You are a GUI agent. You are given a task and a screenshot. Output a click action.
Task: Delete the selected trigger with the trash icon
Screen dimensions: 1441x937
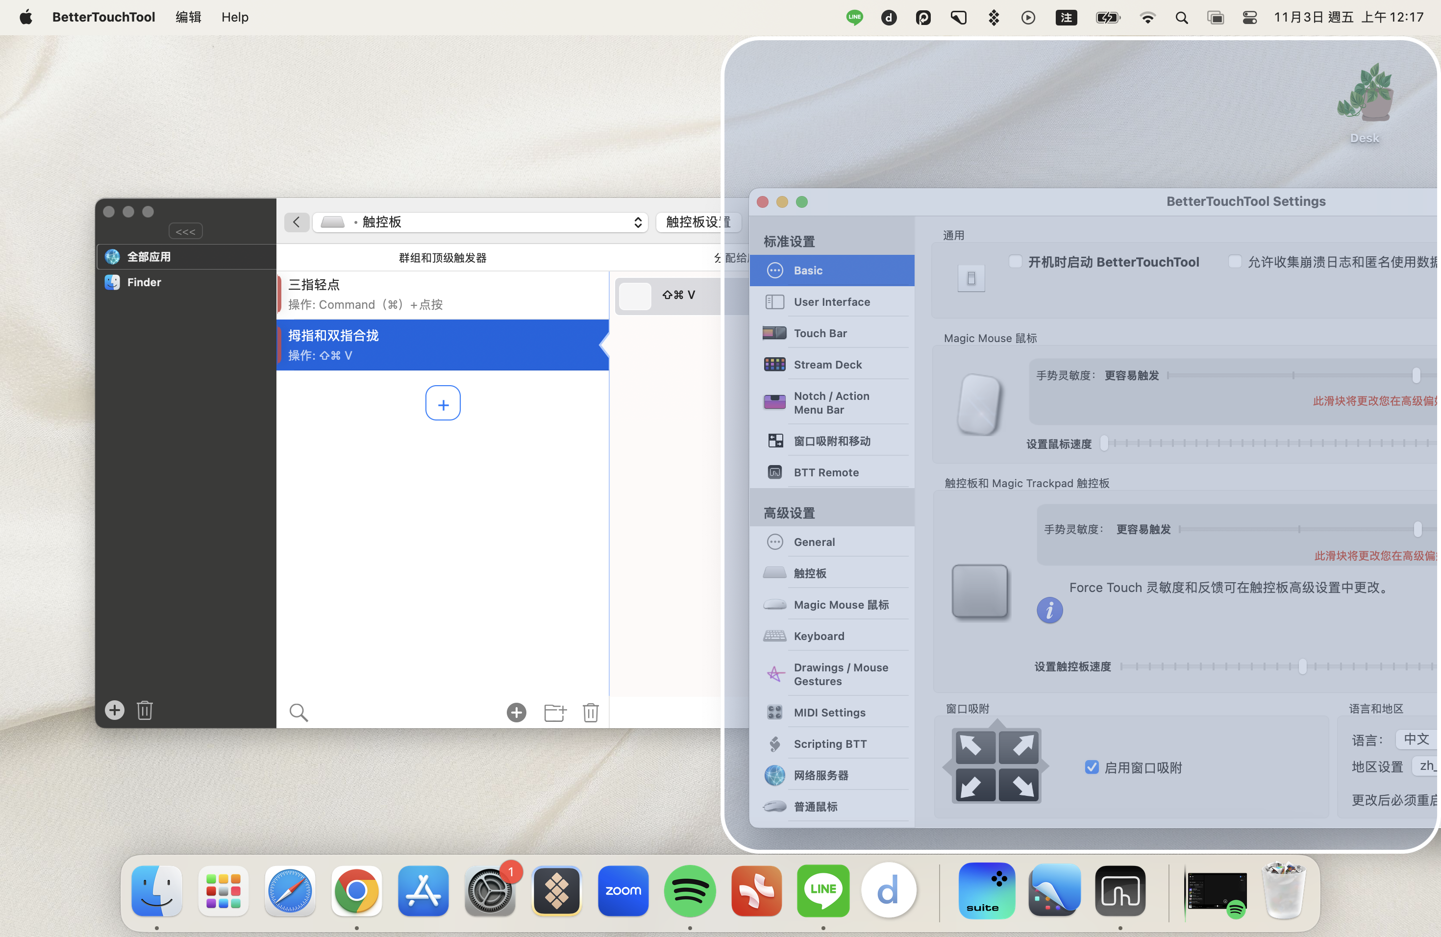[x=591, y=713]
